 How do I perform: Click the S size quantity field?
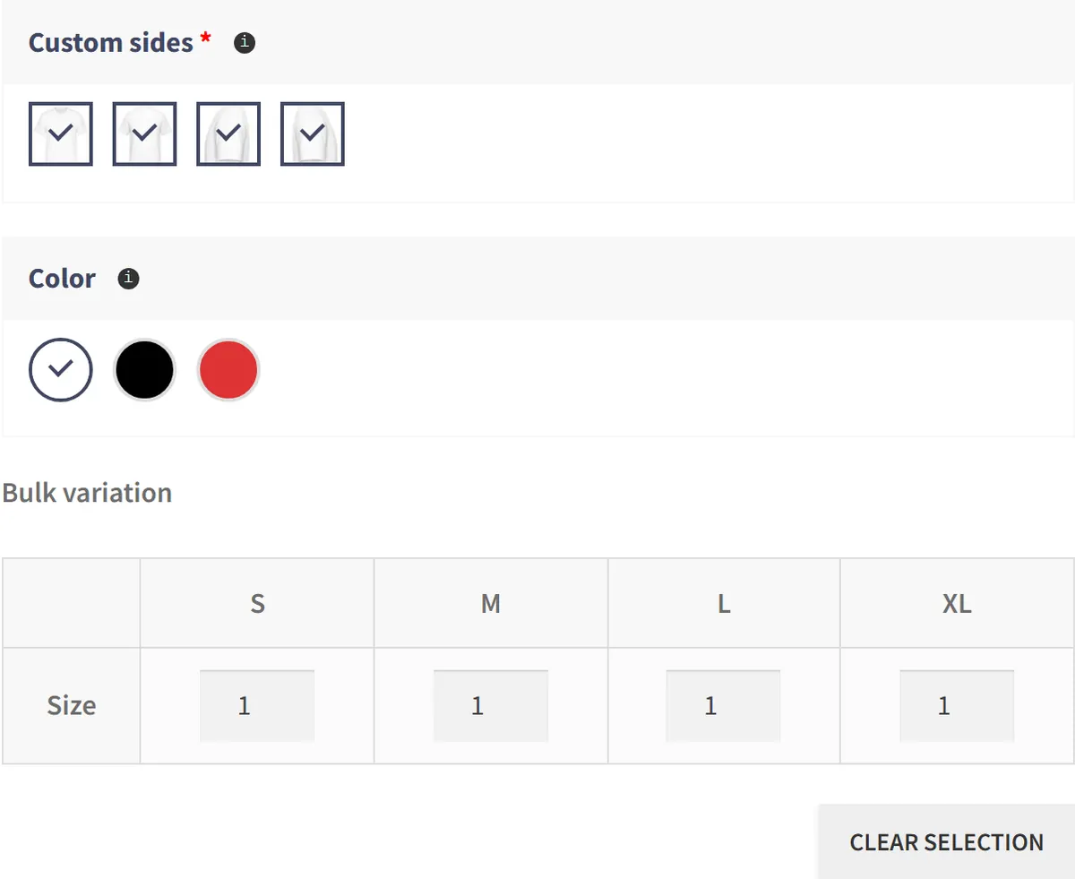tap(257, 706)
